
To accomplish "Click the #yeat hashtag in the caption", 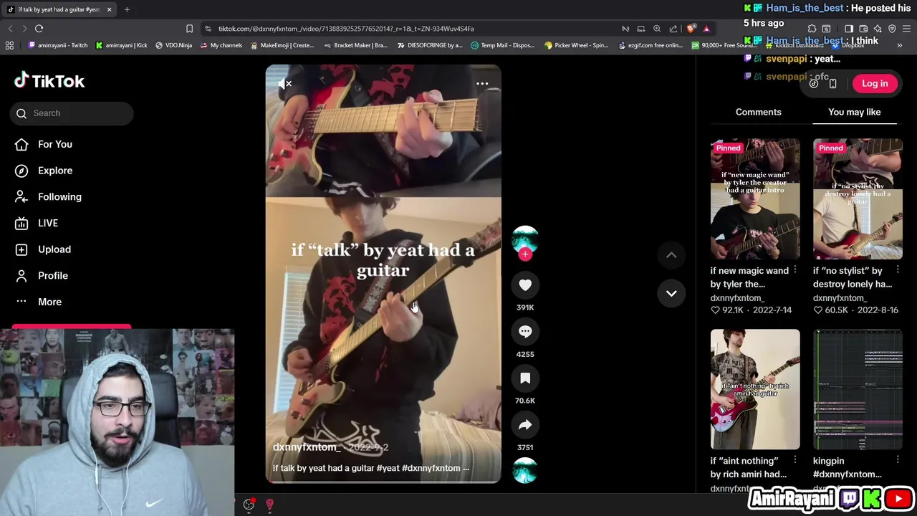I will coord(387,468).
